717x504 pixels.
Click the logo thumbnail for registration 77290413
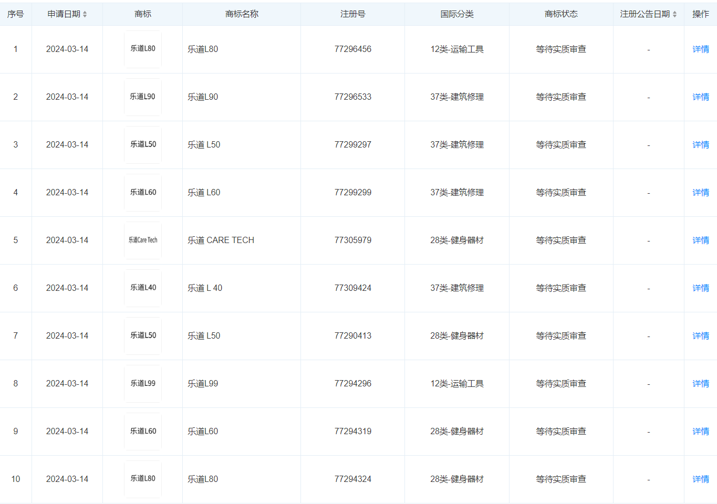click(143, 336)
